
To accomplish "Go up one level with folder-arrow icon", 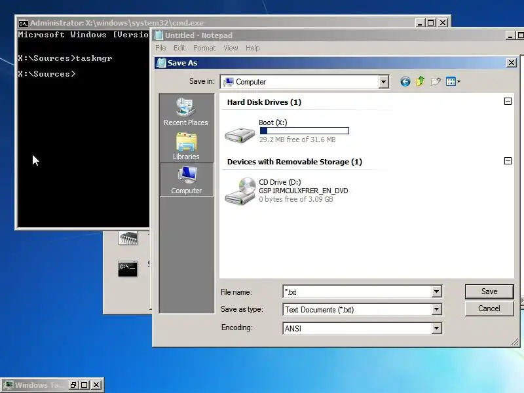I will tap(420, 81).
